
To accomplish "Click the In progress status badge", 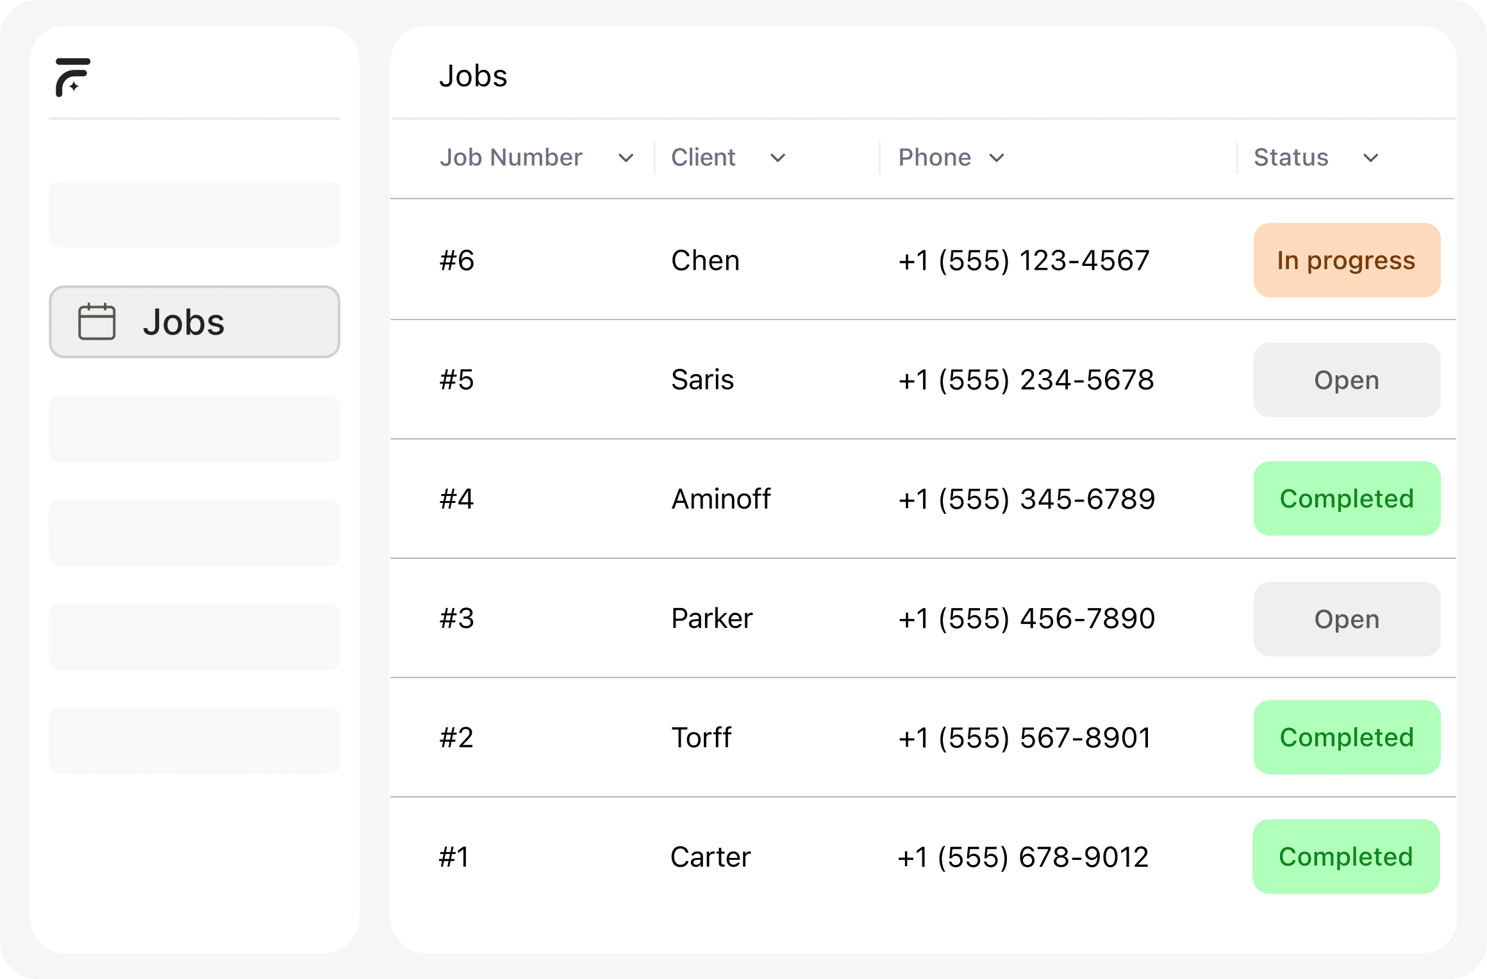I will pos(1346,260).
